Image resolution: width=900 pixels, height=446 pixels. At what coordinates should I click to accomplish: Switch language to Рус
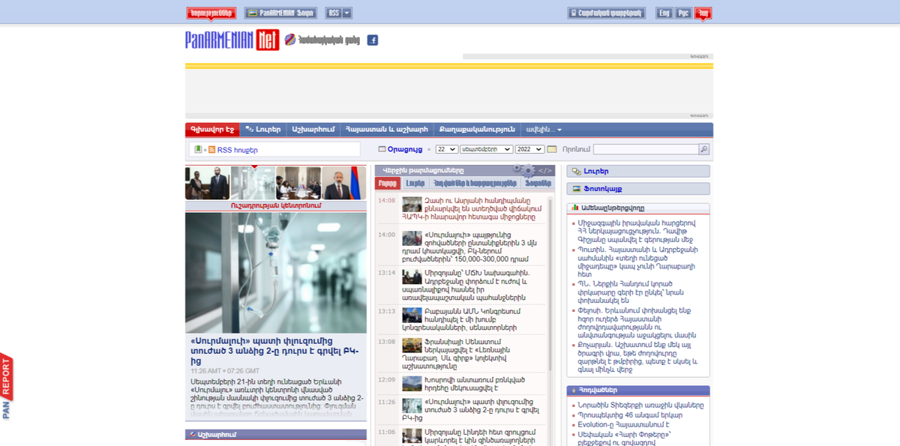click(x=683, y=13)
